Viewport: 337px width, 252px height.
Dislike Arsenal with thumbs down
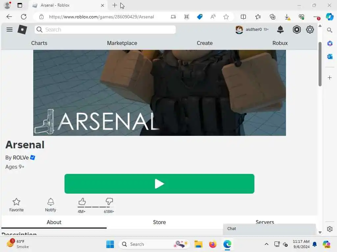pyautogui.click(x=109, y=201)
